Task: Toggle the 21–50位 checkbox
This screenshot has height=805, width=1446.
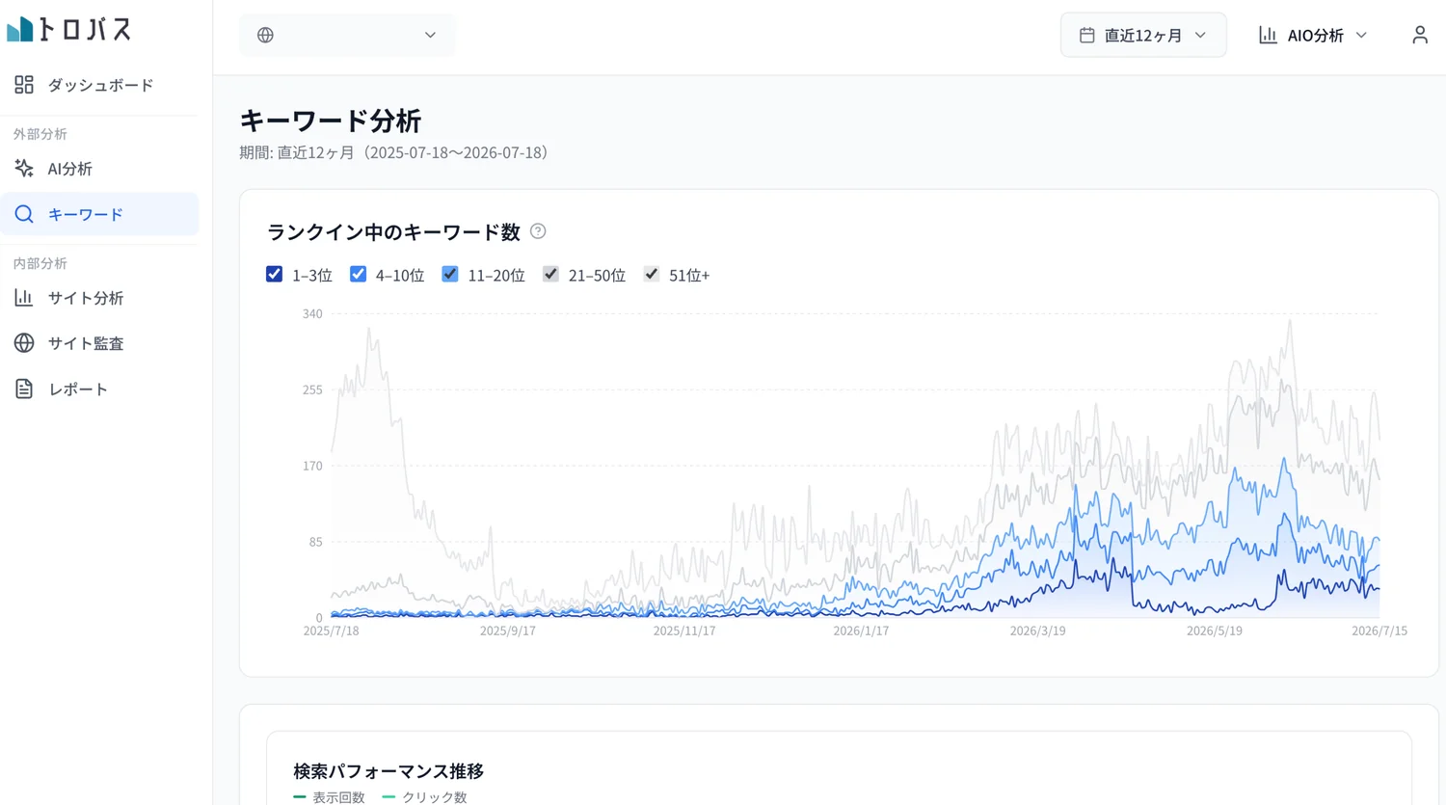Action: tap(550, 274)
